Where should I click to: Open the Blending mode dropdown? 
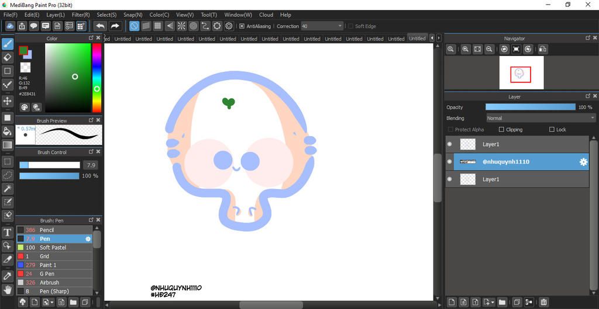pyautogui.click(x=541, y=118)
